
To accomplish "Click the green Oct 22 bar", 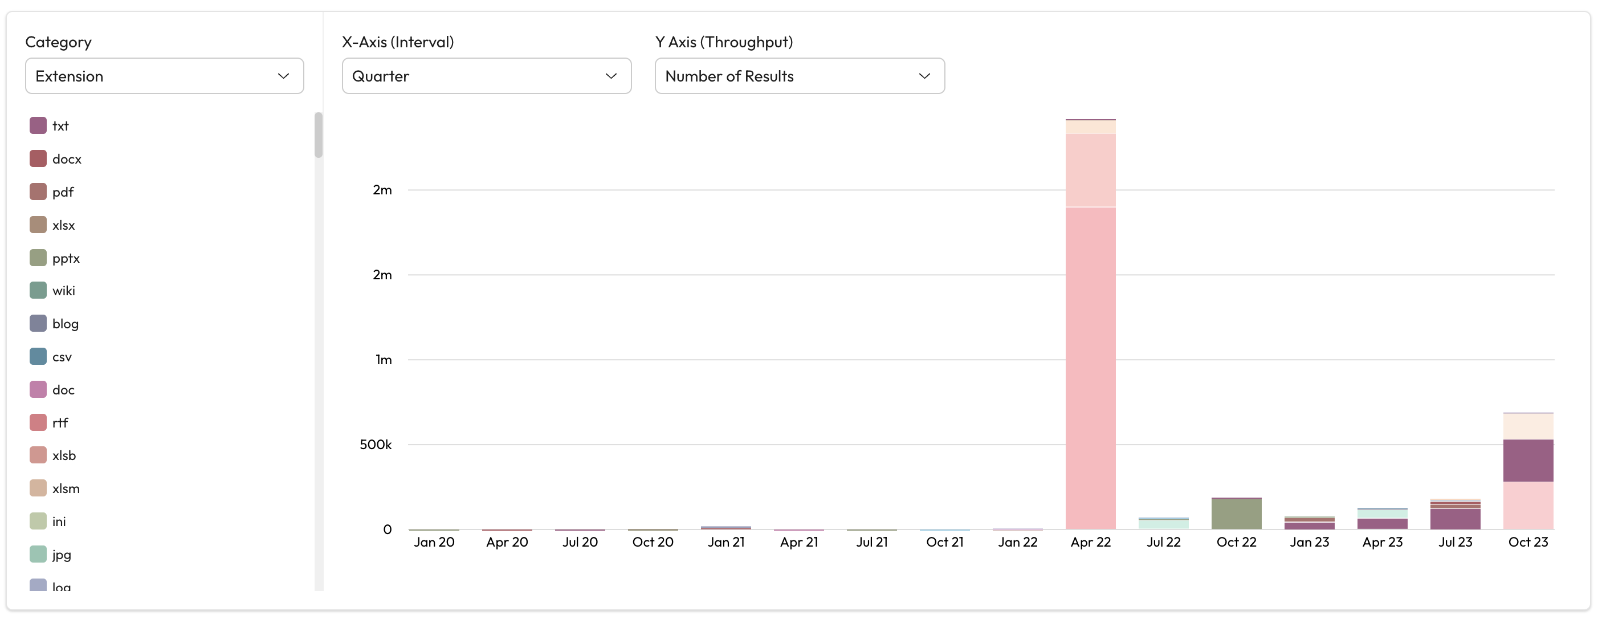I will [1236, 514].
